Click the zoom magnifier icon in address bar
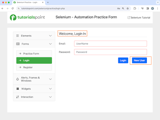Viewport: 160px width, 120px height. pyautogui.click(x=123, y=8)
